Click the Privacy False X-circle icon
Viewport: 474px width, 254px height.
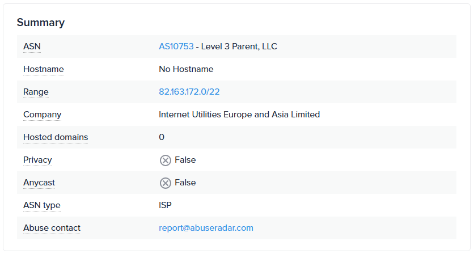coord(165,160)
